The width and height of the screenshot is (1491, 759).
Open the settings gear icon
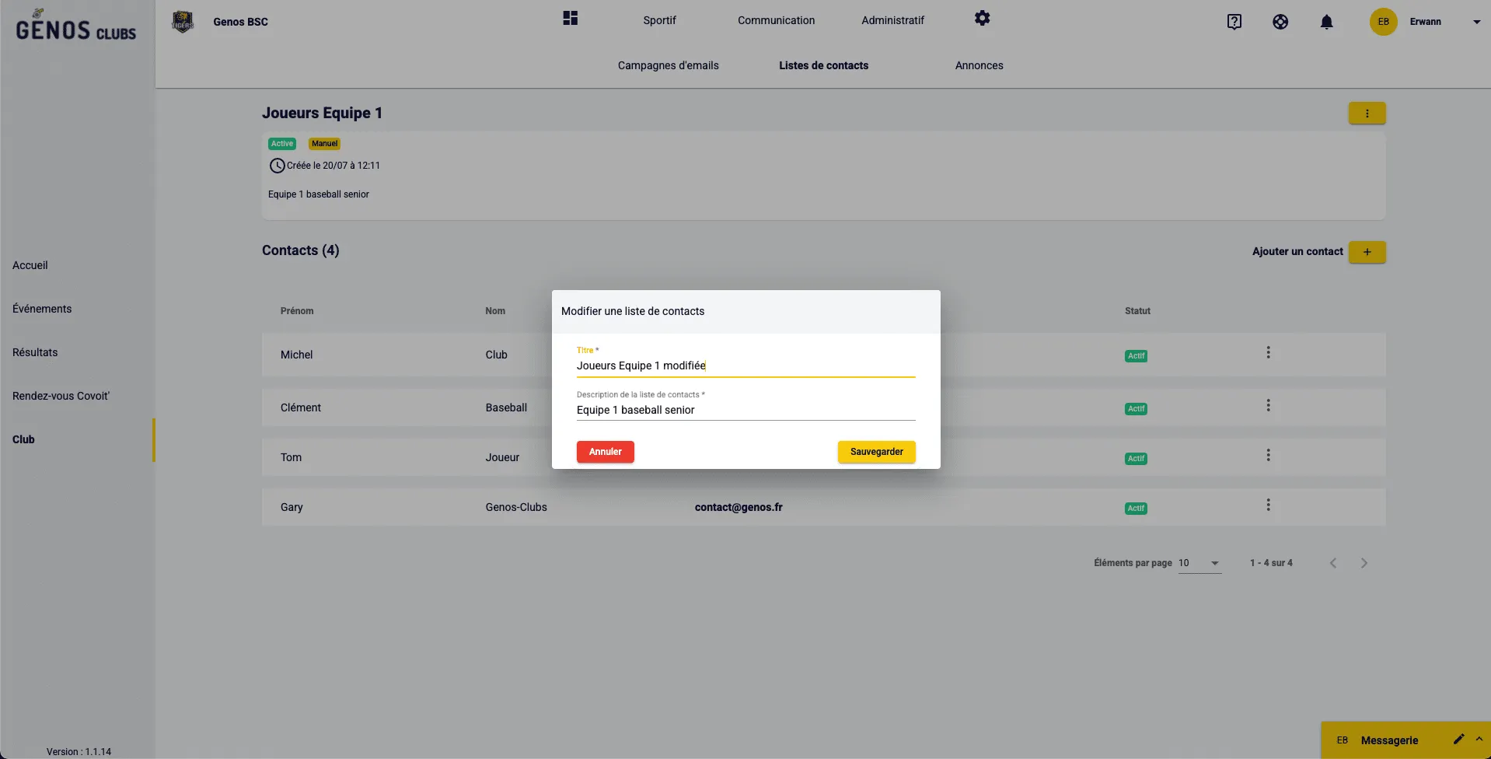click(982, 19)
